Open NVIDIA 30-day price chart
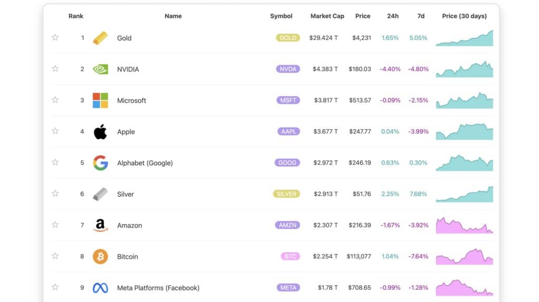 464,69
